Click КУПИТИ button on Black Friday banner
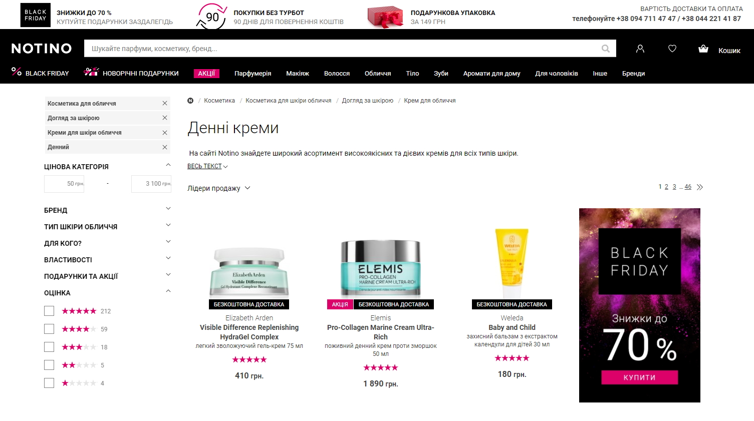Screen dimensions: 754x421 click(x=639, y=377)
